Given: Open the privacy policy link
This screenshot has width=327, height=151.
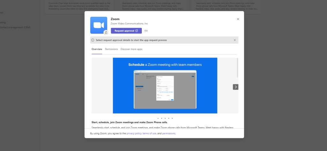Looking at the screenshot, I should 134,134.
